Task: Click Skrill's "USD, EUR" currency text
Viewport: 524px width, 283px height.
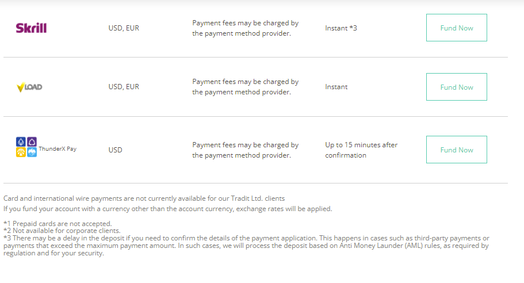Action: pyautogui.click(x=124, y=28)
